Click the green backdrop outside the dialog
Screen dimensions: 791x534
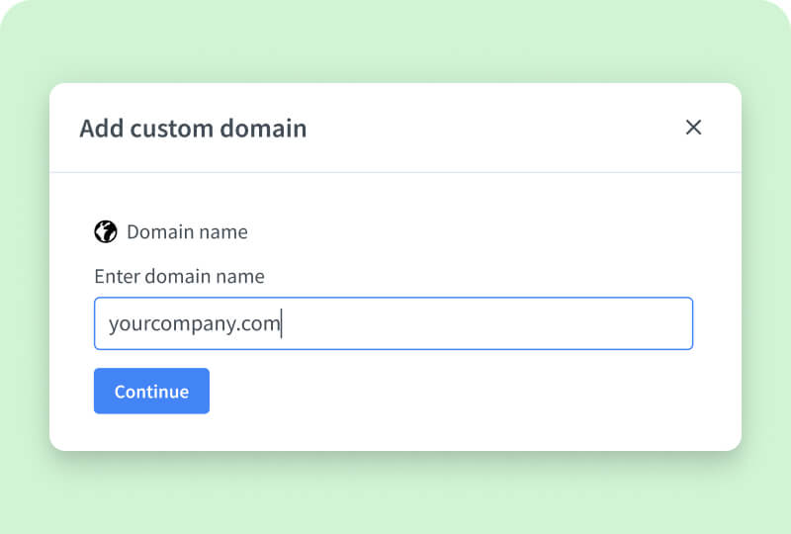(395, 492)
